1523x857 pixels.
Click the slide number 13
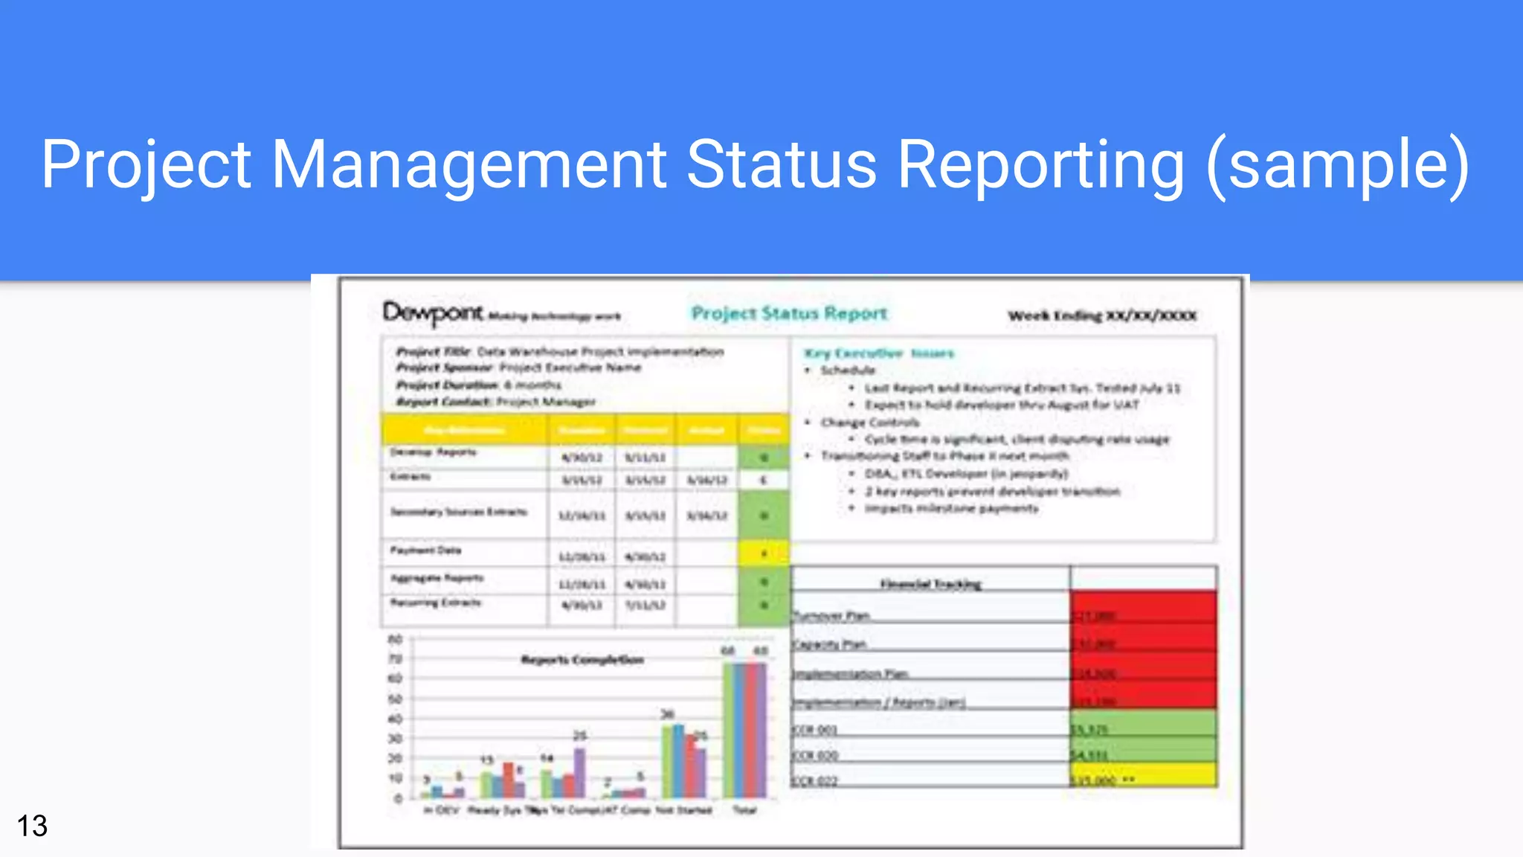(32, 826)
